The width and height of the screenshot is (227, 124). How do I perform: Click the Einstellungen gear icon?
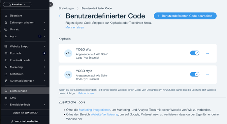6,91
